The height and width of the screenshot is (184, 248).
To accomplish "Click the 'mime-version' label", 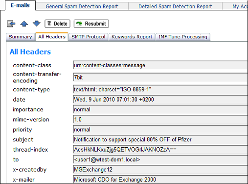I will (31, 120).
